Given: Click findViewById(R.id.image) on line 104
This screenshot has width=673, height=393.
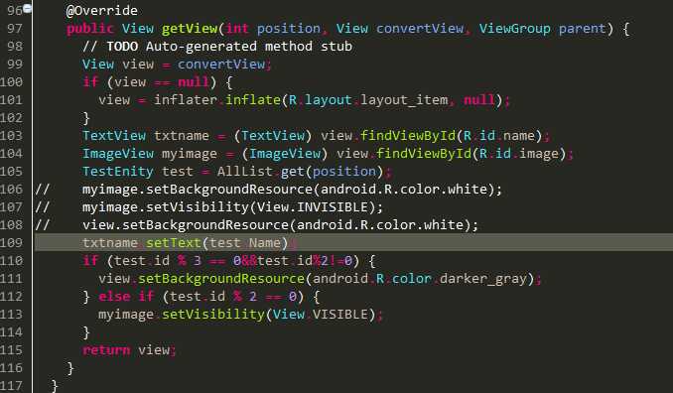Looking at the screenshot, I should tap(471, 154).
